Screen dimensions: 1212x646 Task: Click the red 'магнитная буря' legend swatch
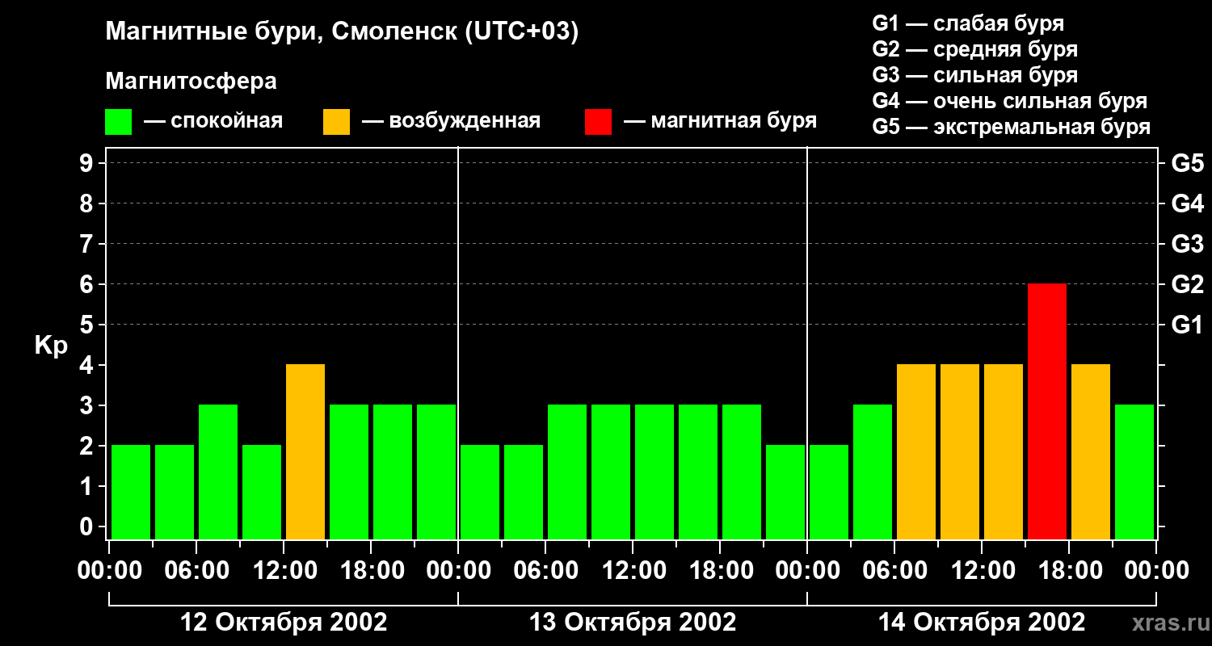[598, 122]
